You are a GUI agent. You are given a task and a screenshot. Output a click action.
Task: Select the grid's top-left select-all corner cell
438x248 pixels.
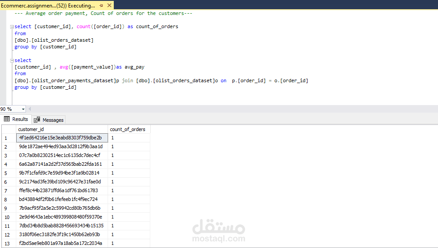(x=9, y=129)
